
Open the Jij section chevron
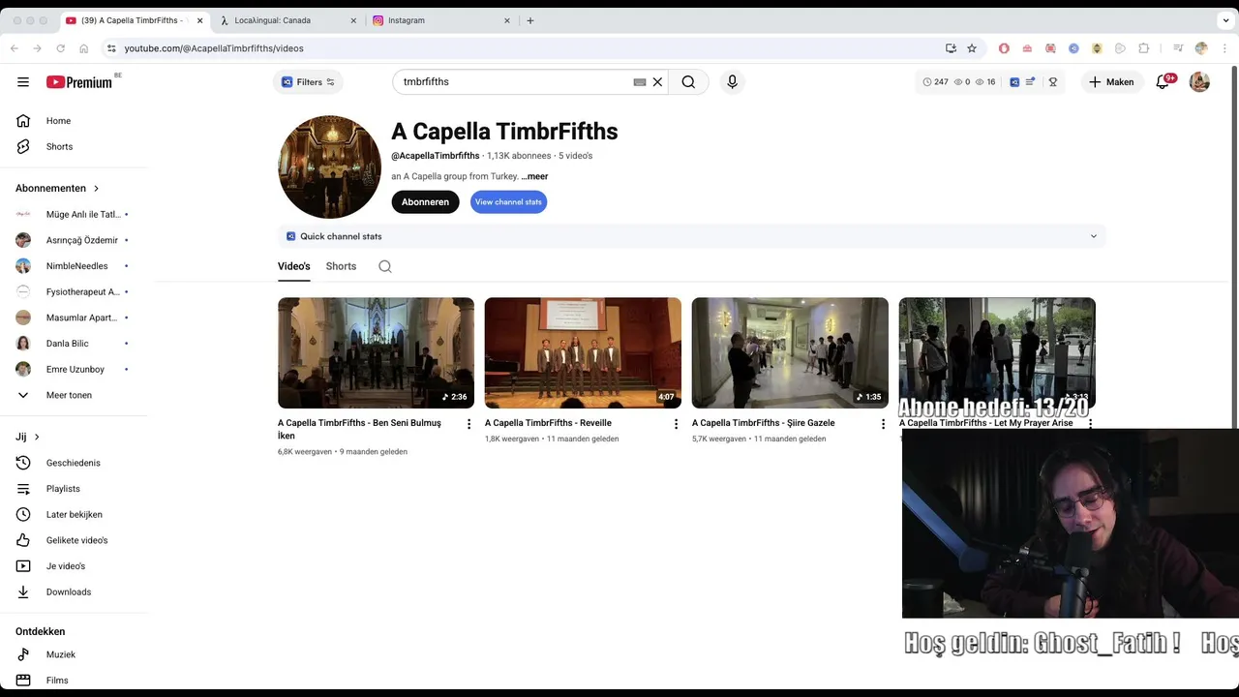pyautogui.click(x=37, y=438)
